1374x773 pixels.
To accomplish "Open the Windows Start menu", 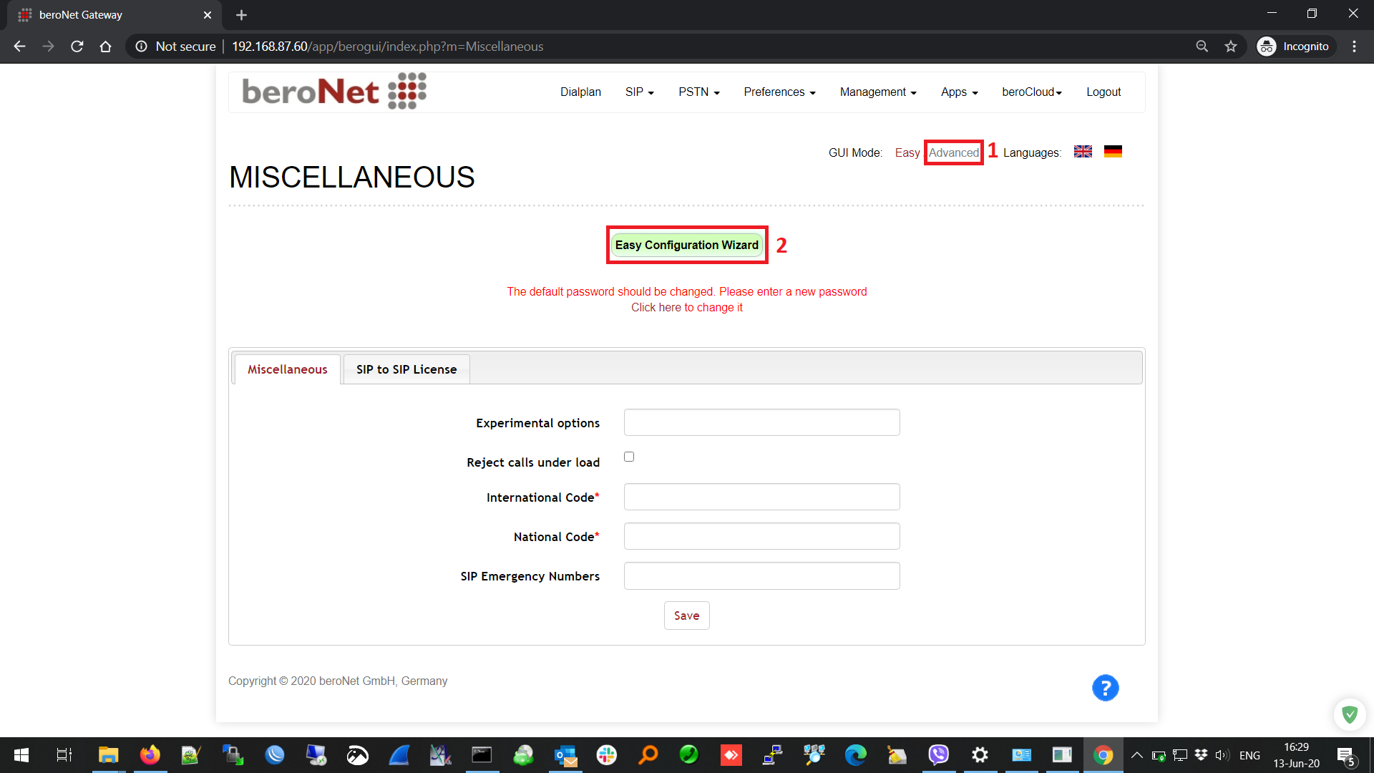I will [21, 755].
